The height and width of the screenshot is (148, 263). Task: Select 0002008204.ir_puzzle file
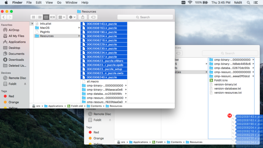(104, 36)
